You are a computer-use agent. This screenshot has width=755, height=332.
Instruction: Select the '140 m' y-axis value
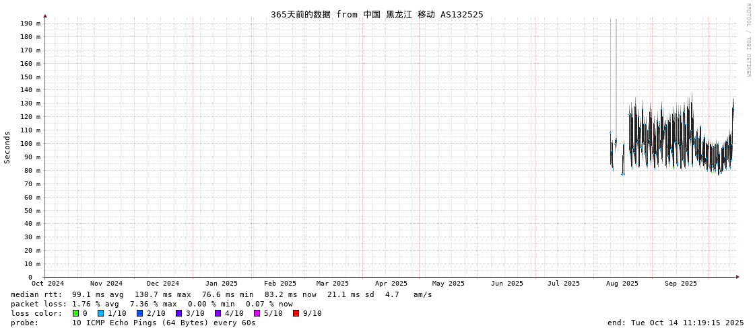coord(30,90)
